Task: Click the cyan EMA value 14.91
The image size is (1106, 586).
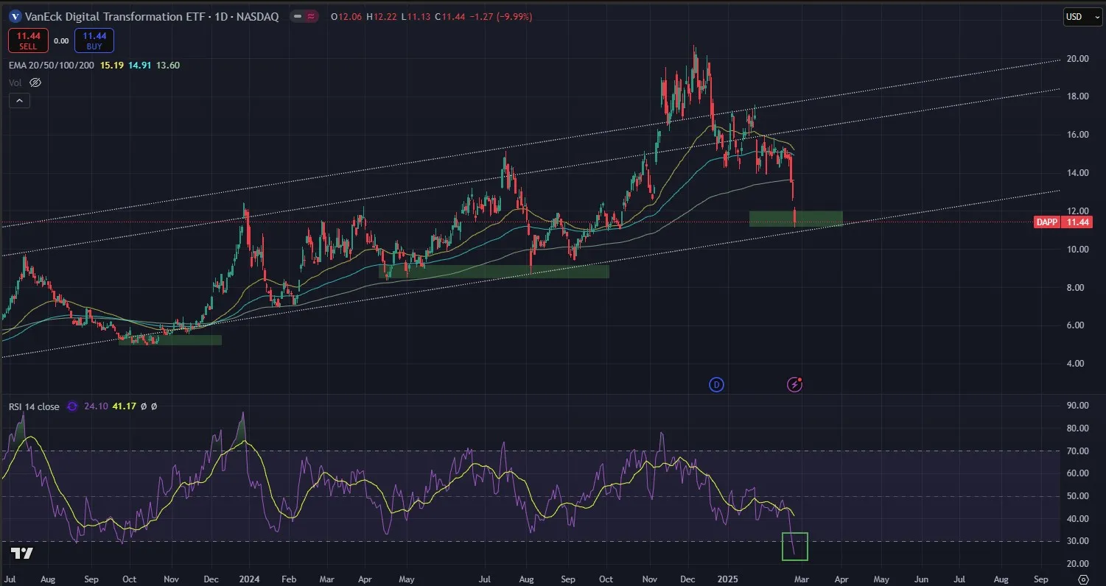Action: point(139,65)
